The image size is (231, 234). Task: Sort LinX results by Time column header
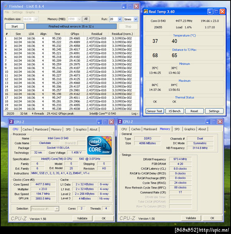click(57, 34)
